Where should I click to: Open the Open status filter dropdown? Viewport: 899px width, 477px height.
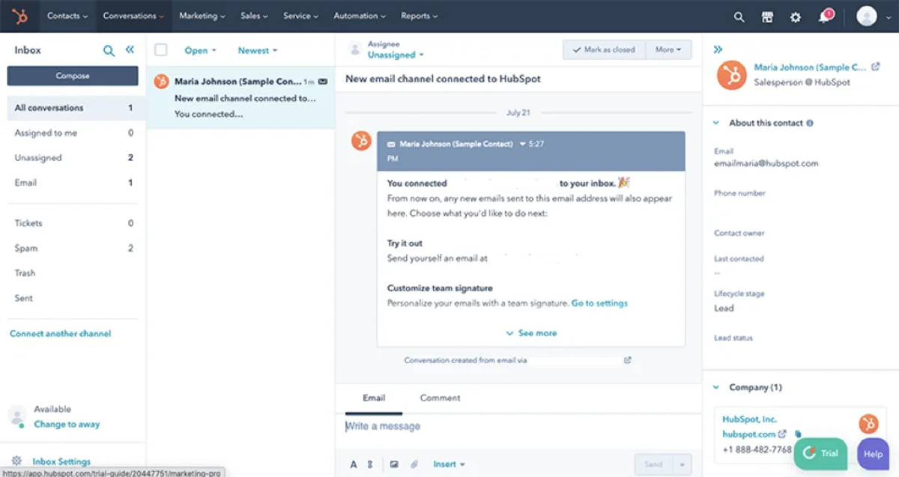pos(200,51)
